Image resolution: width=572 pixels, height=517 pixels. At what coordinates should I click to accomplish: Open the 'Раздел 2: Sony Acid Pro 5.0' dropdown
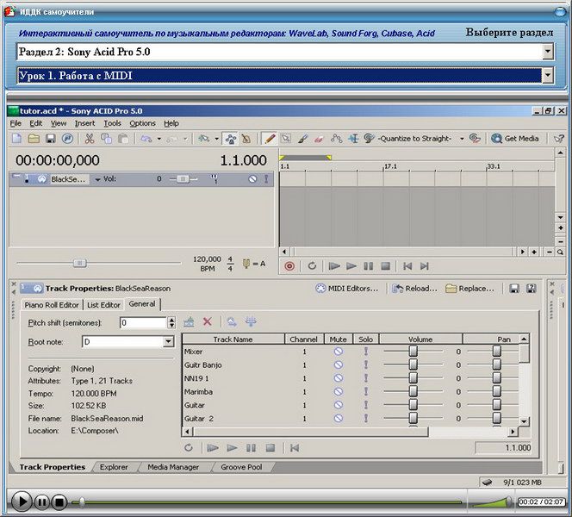tap(548, 52)
